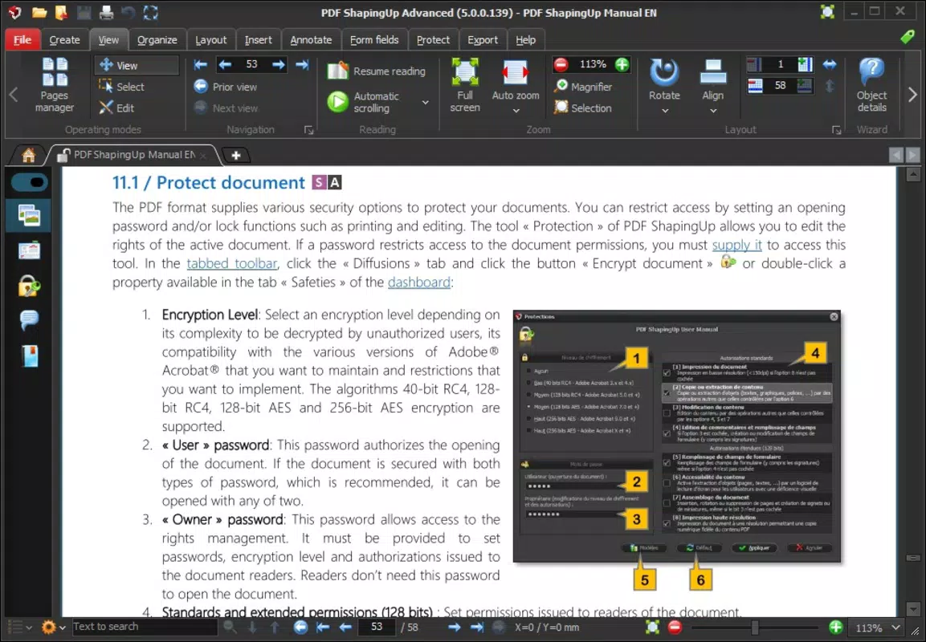Switch to the Protect ribbon tab
The width and height of the screenshot is (926, 642).
point(433,39)
